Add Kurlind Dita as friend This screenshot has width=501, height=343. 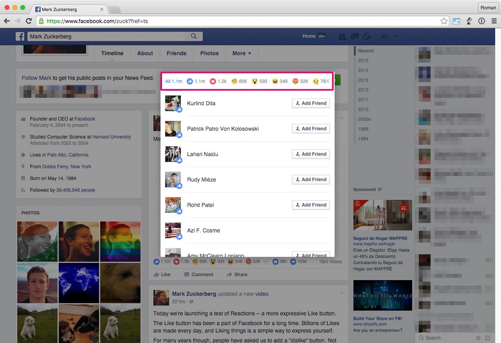311,103
